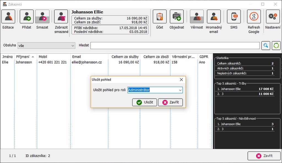Open the role combo box Administrátor
The image size is (282, 163).
pos(155,90)
